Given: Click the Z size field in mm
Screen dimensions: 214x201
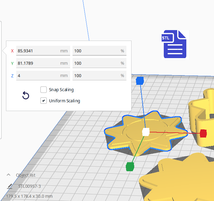Looking at the screenshot, I should 38,76.
